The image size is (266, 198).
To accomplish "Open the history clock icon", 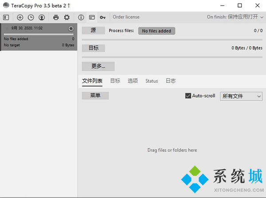I will click(x=31, y=17).
